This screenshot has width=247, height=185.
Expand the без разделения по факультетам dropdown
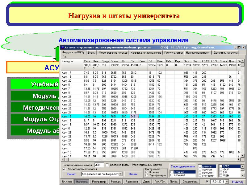(121, 174)
